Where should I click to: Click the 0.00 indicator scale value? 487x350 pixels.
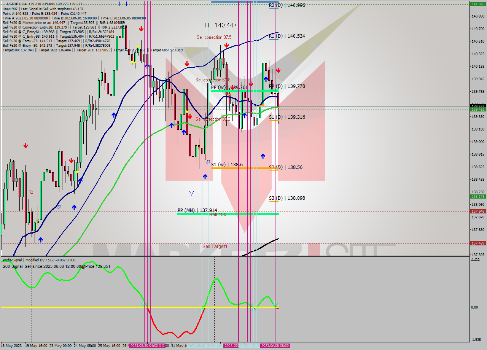coord(475,307)
